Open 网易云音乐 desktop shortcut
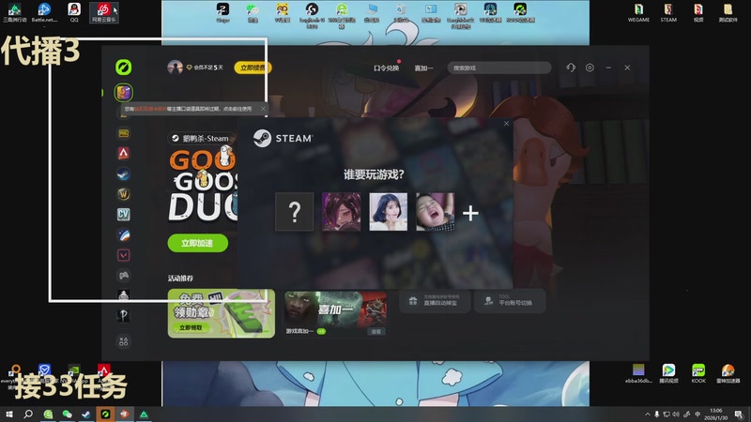751x422 pixels. coord(103,12)
